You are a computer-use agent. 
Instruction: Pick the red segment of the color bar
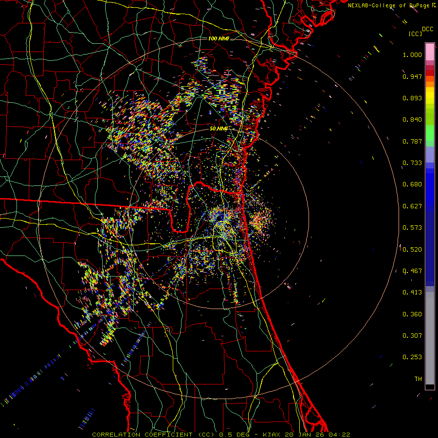pyautogui.click(x=430, y=73)
